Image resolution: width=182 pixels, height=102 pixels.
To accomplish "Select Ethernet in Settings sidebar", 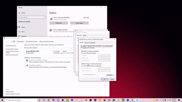I will [24, 36].
